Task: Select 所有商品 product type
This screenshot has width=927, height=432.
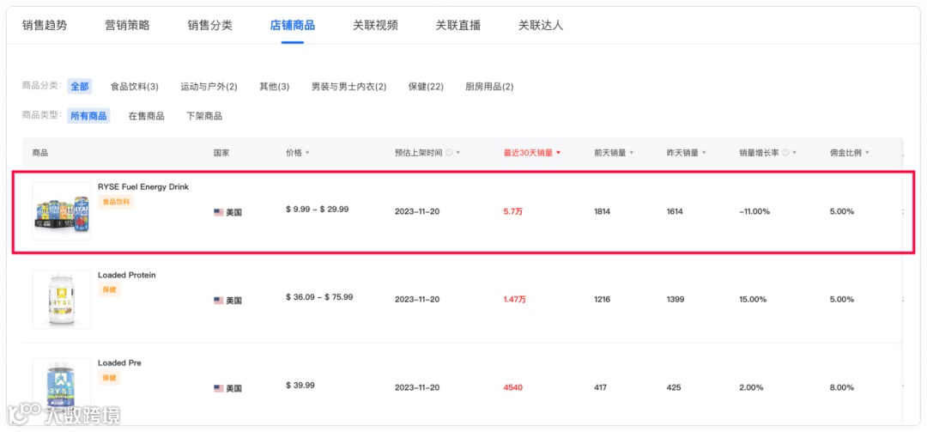Action: point(88,116)
